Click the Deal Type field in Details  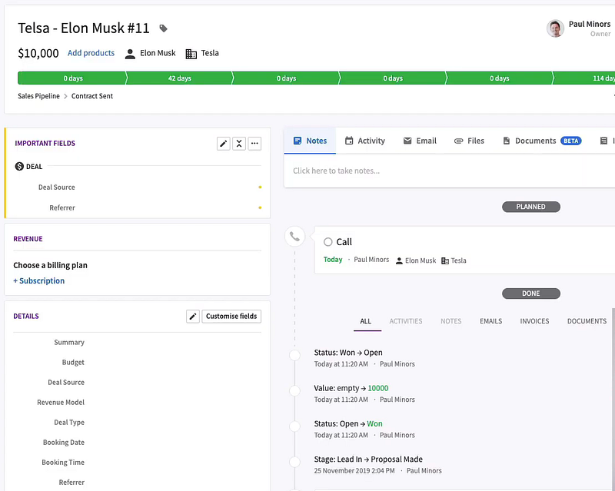138,423
